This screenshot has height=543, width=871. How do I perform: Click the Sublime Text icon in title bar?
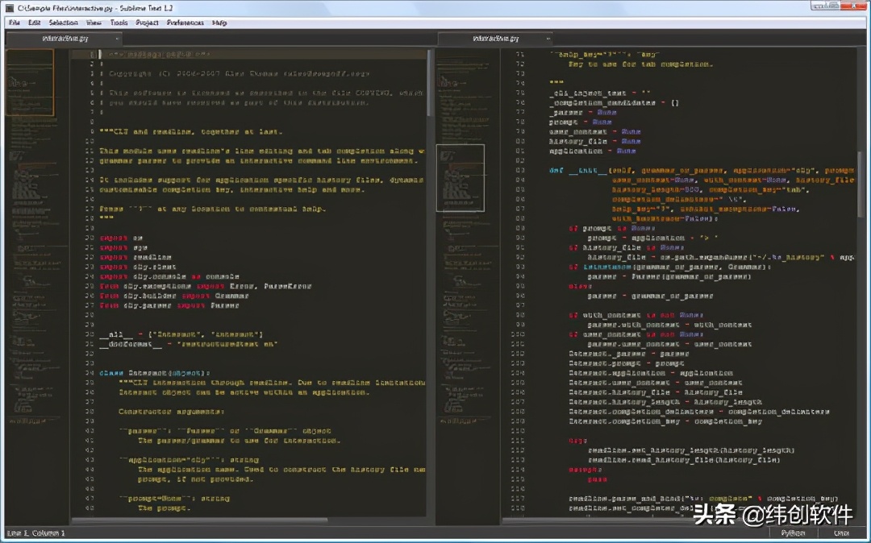pyautogui.click(x=9, y=8)
